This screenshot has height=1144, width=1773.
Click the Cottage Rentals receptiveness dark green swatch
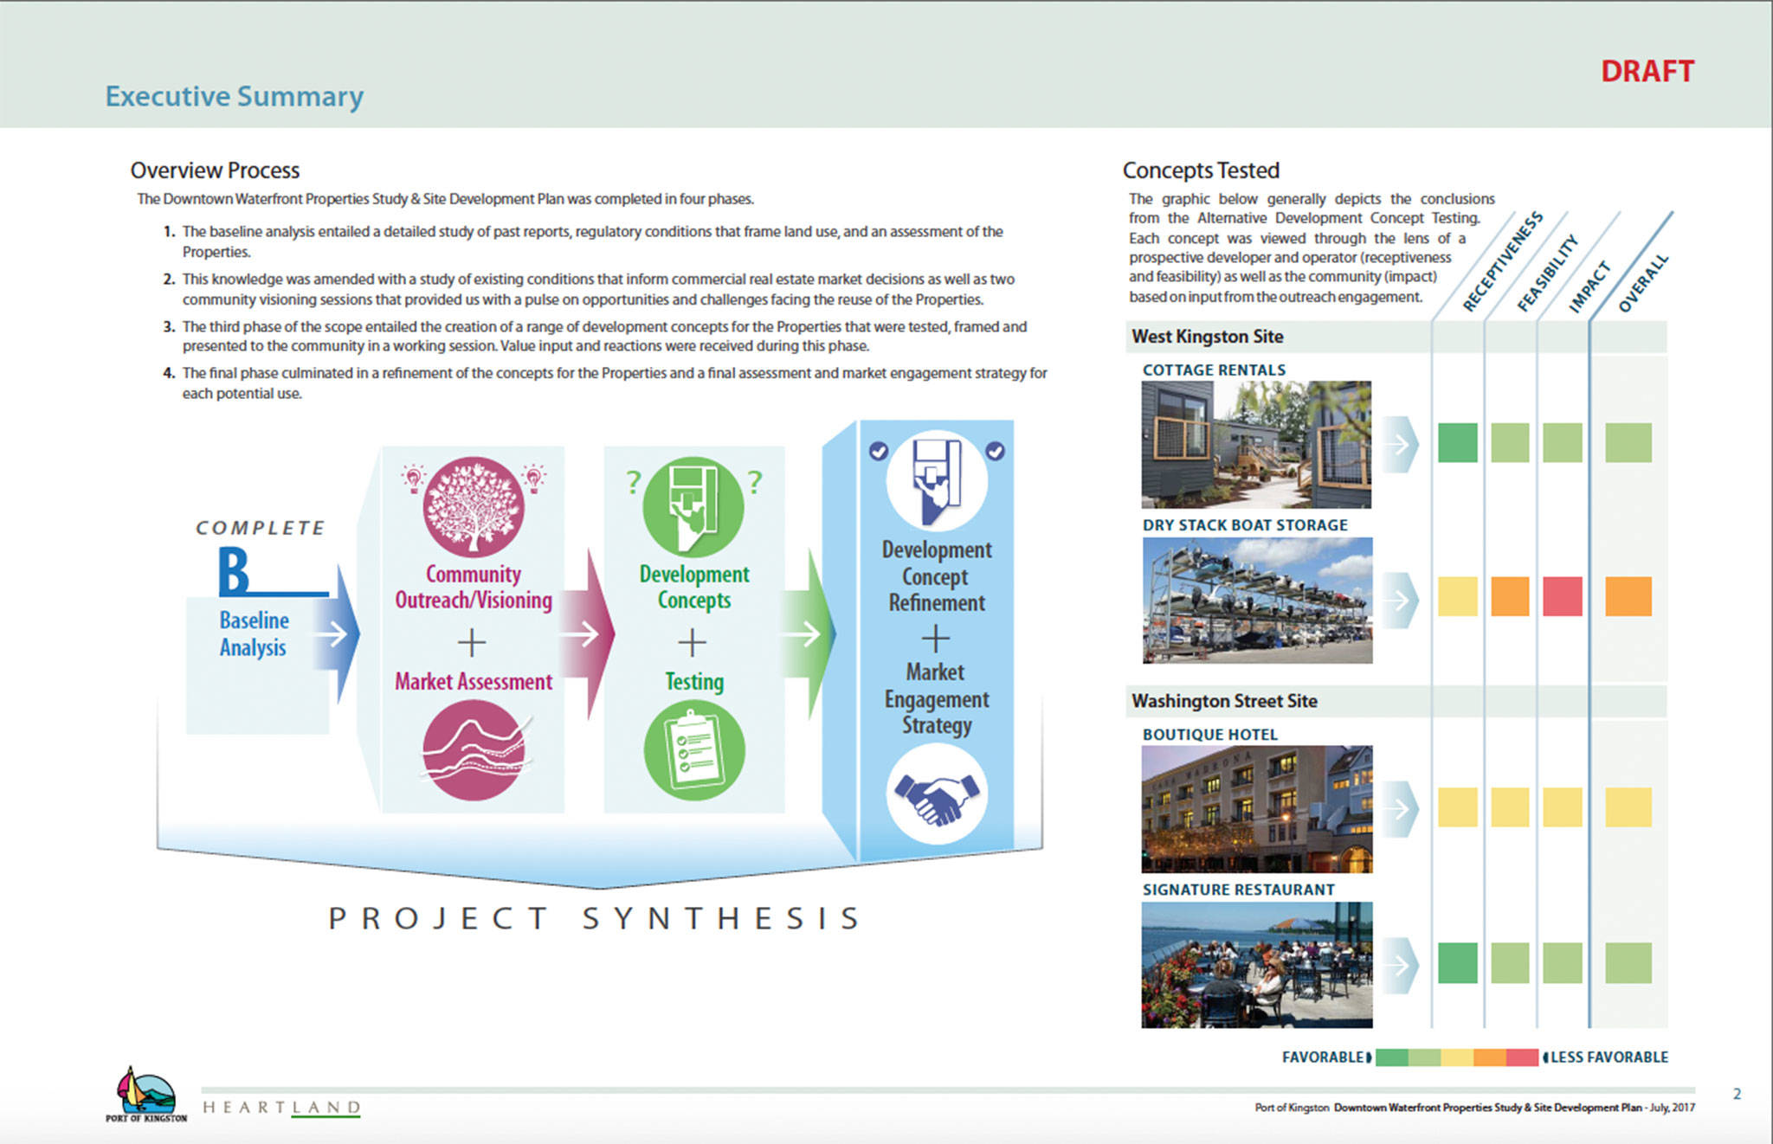click(x=1458, y=442)
